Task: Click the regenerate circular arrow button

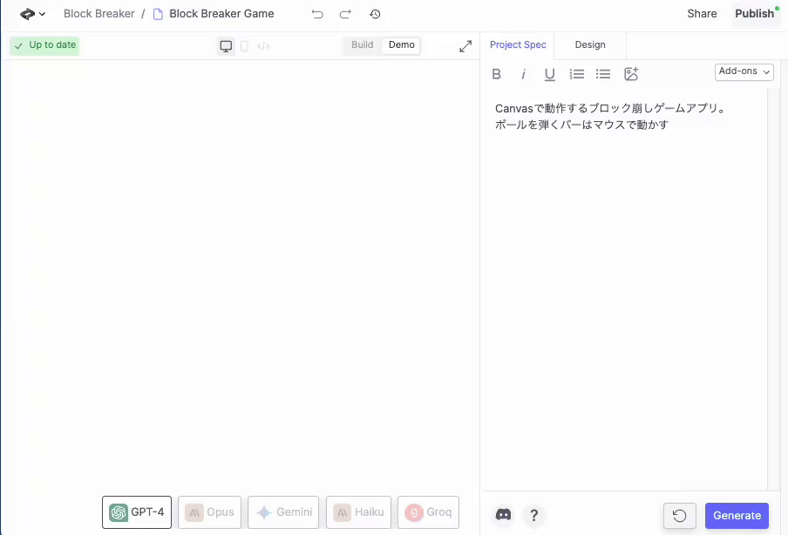Action: pyautogui.click(x=679, y=516)
